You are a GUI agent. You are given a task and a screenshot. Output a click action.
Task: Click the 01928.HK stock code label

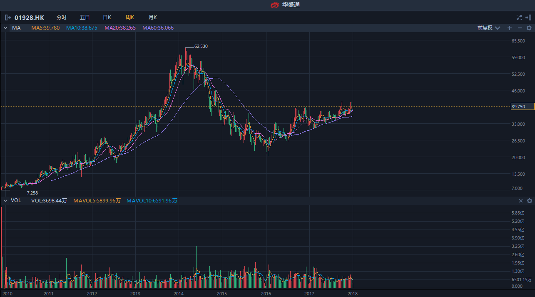pyautogui.click(x=29, y=17)
